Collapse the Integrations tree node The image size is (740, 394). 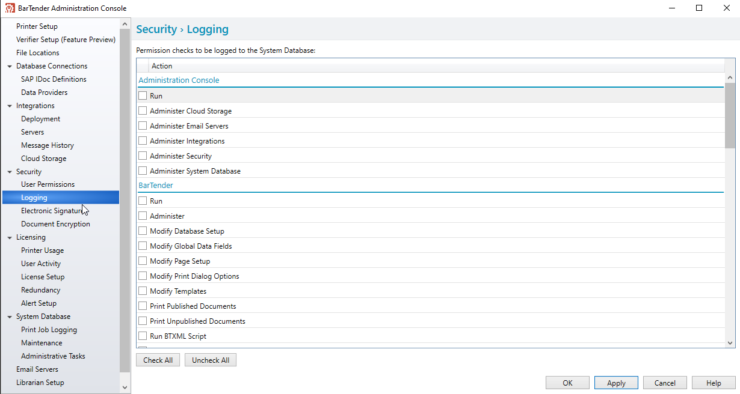[x=10, y=106]
